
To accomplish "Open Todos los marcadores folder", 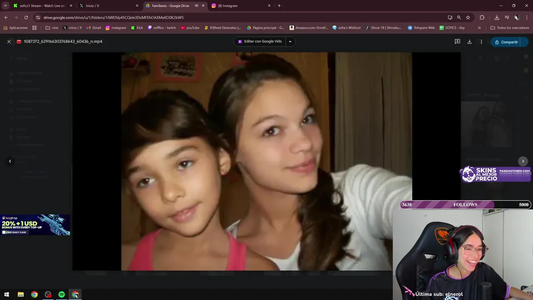I will [510, 28].
